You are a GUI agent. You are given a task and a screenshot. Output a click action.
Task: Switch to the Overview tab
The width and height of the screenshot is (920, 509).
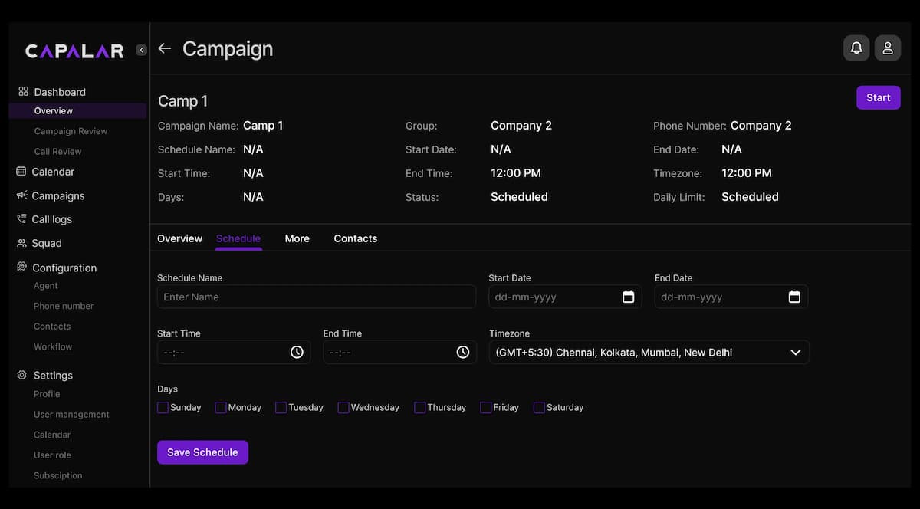179,238
